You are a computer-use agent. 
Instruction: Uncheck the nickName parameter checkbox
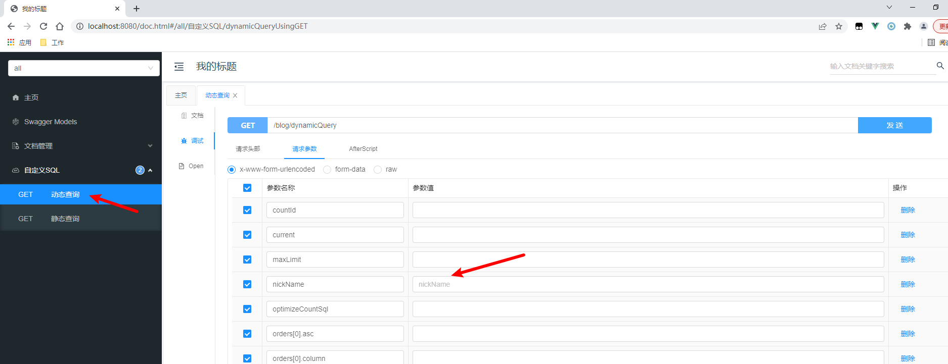[x=247, y=284]
